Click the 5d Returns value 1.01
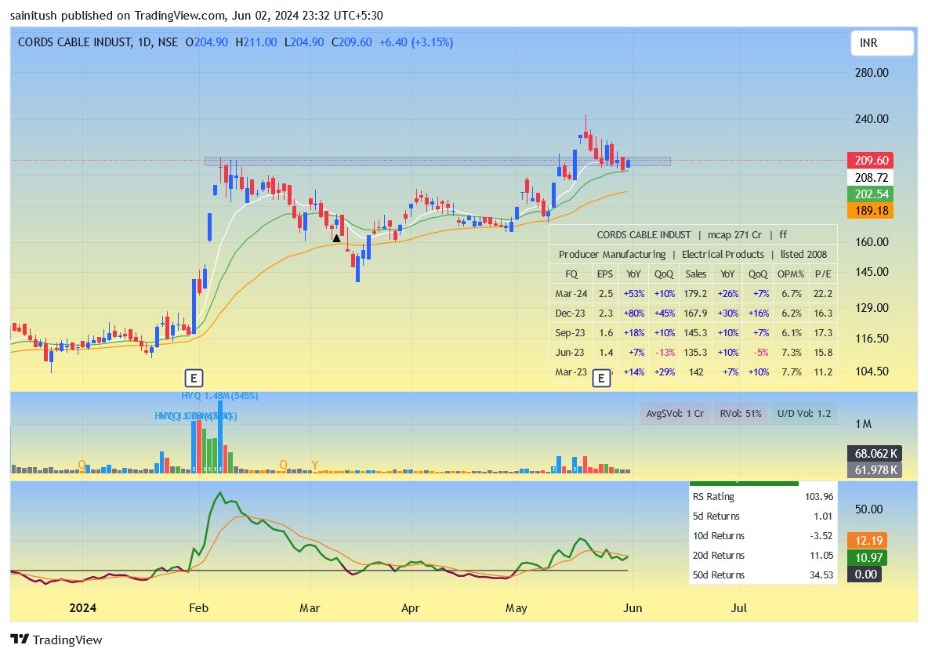This screenshot has height=656, width=928. [x=823, y=516]
